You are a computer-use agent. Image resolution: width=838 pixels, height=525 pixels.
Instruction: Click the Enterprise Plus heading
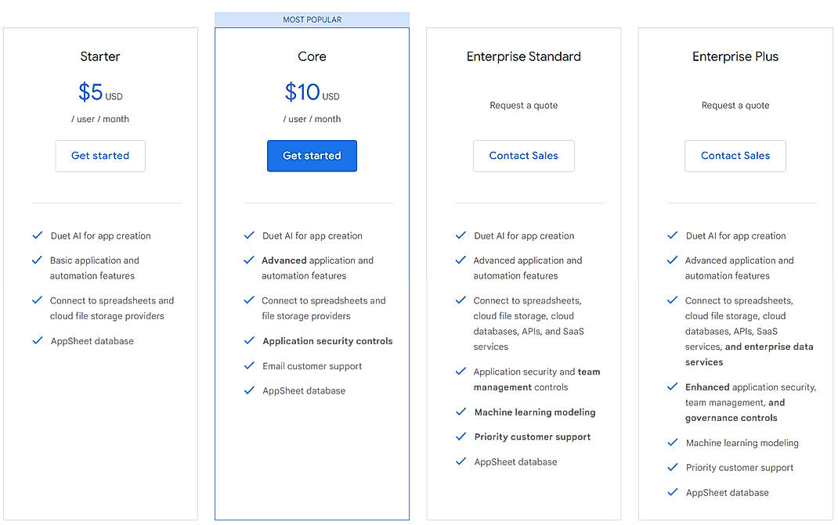[x=735, y=56]
